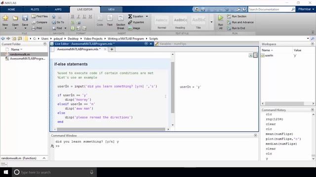Image resolution: width=316 pixels, height=177 pixels.
Task: Click the browse for folder icon
Action: (20, 38)
